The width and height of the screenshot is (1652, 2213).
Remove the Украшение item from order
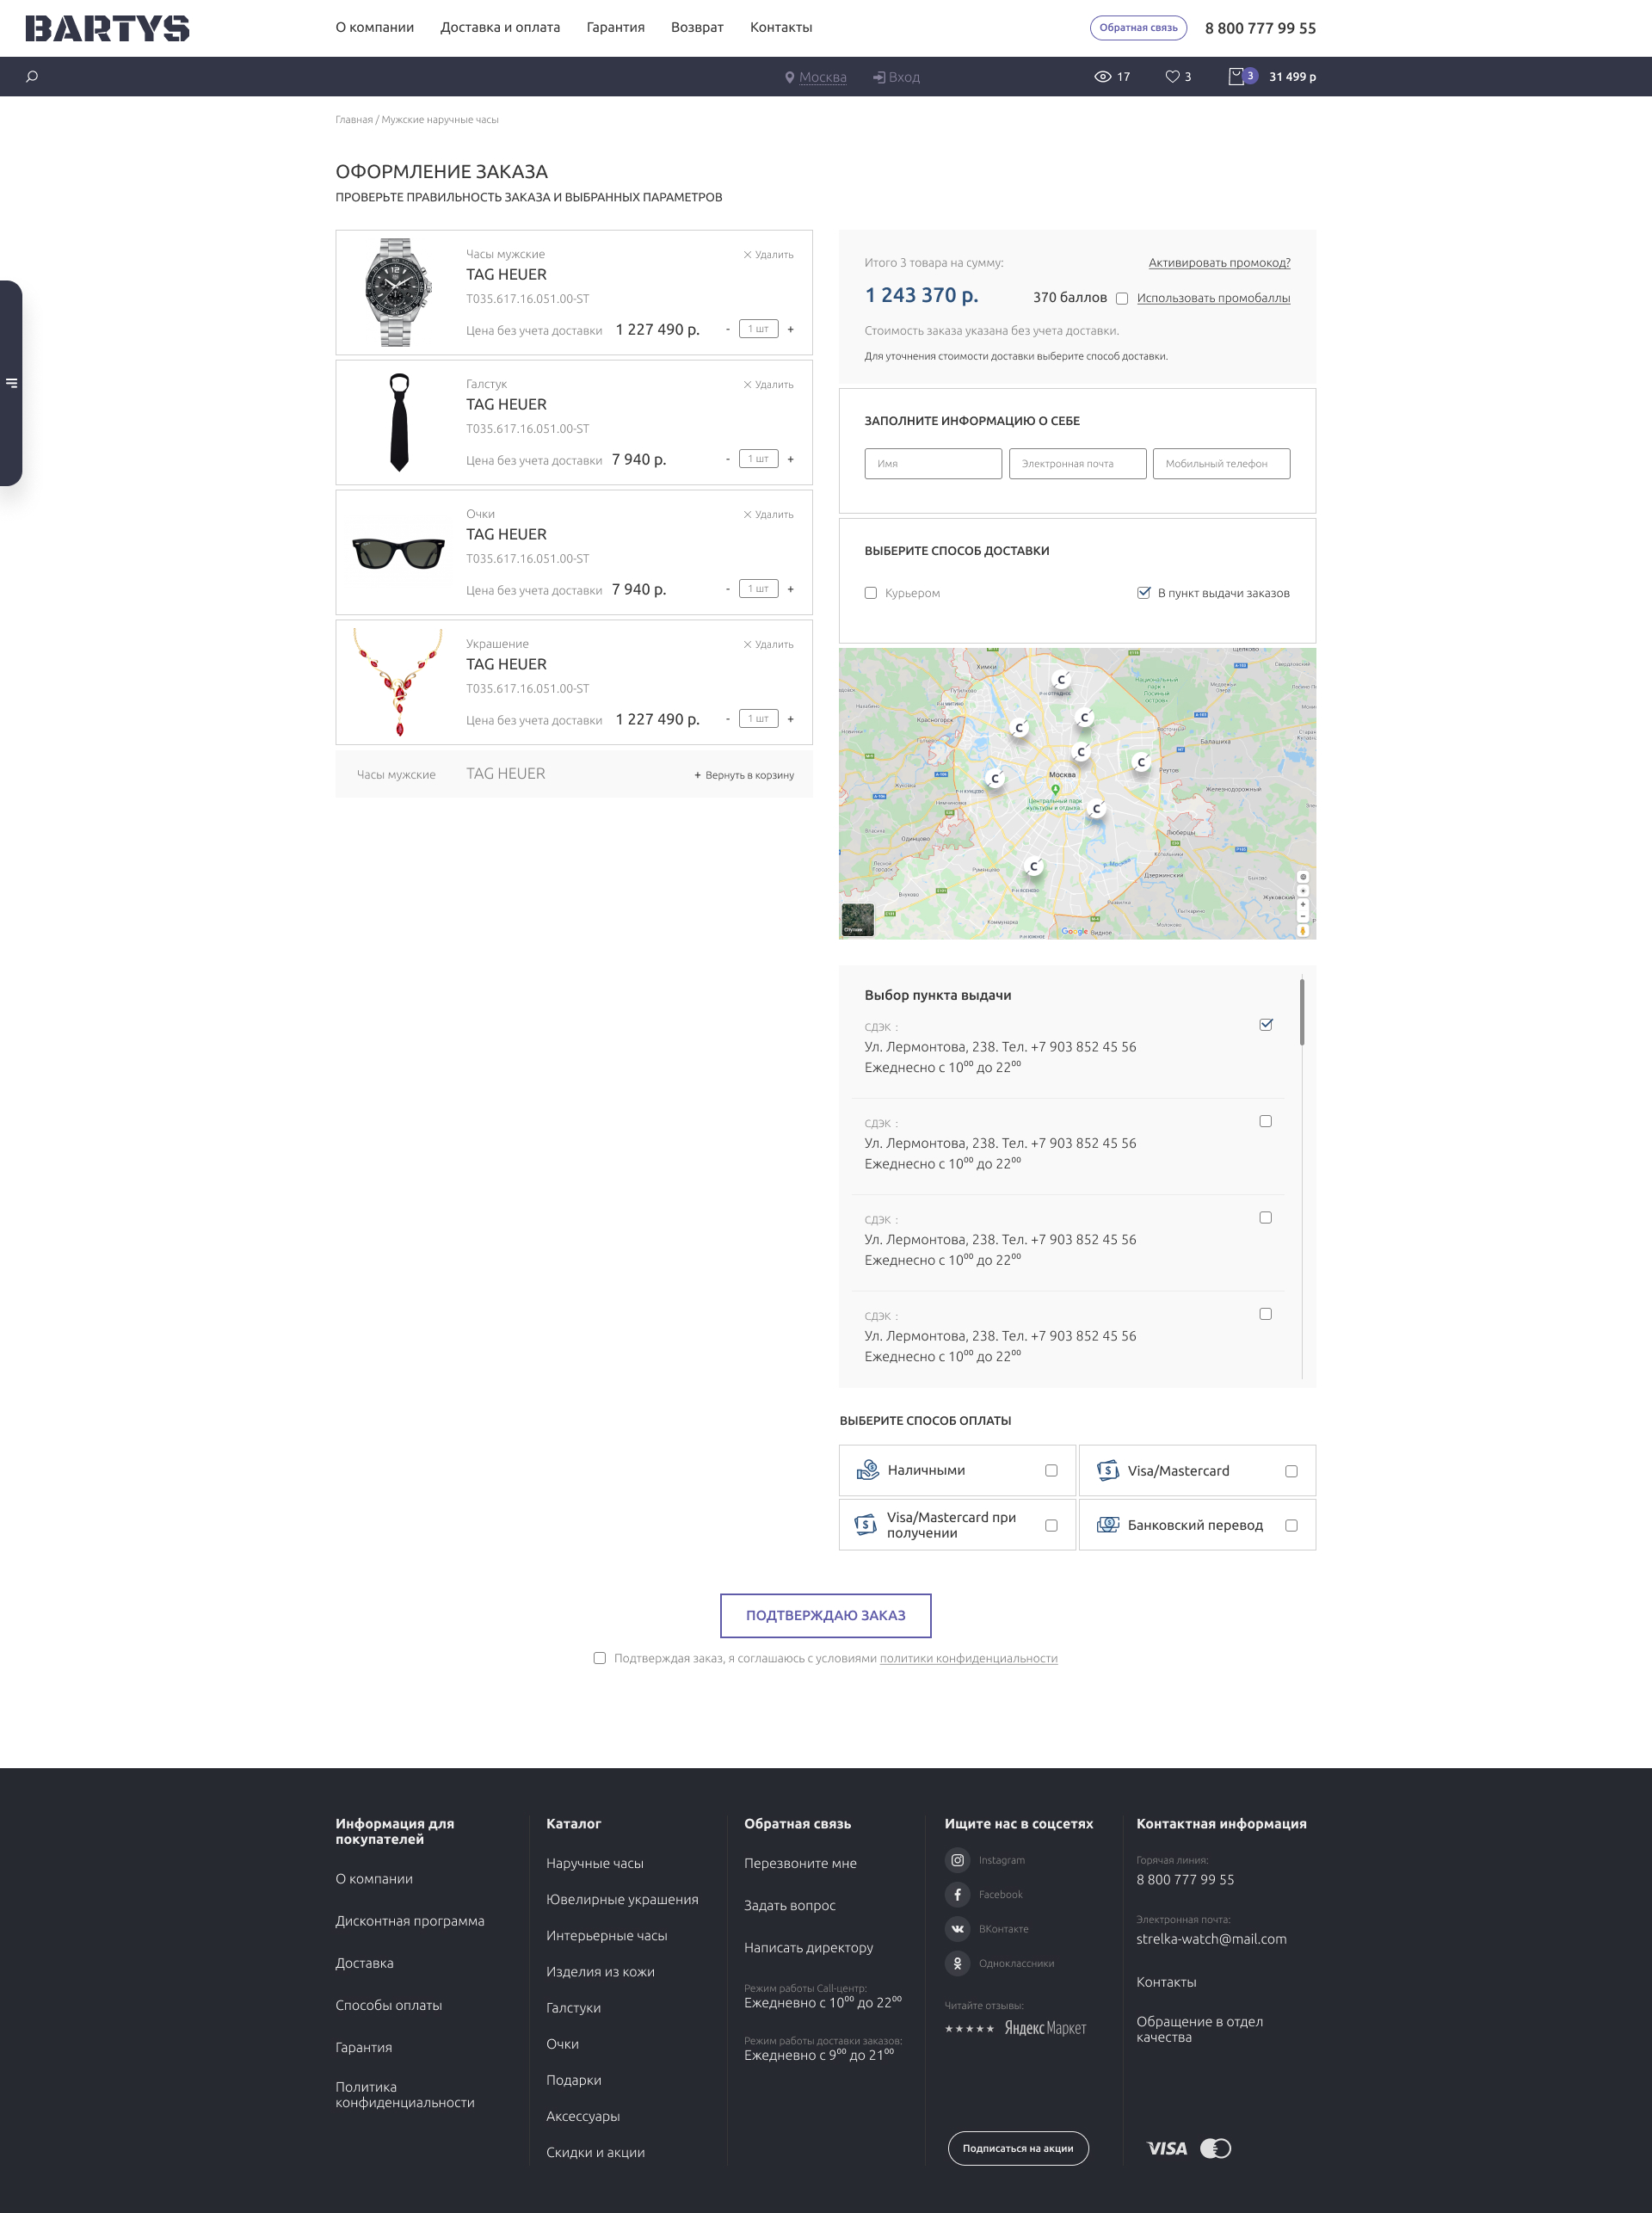(768, 645)
